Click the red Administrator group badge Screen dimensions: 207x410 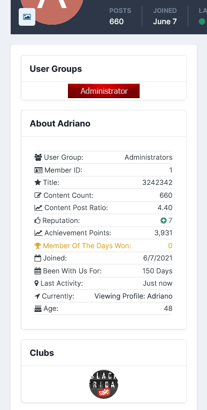point(104,91)
